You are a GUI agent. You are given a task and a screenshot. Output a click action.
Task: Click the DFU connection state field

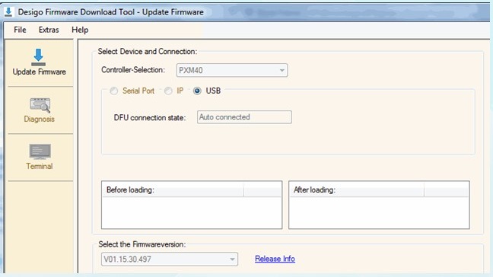click(x=244, y=117)
